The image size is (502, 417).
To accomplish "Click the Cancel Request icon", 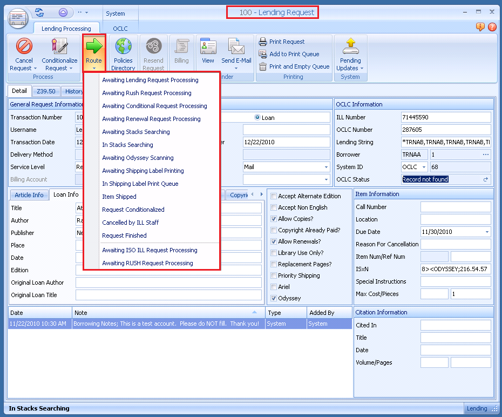I will click(x=24, y=46).
